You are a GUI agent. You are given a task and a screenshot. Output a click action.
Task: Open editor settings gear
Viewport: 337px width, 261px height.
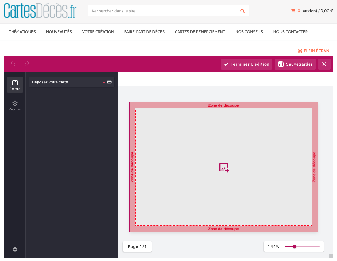[15, 249]
